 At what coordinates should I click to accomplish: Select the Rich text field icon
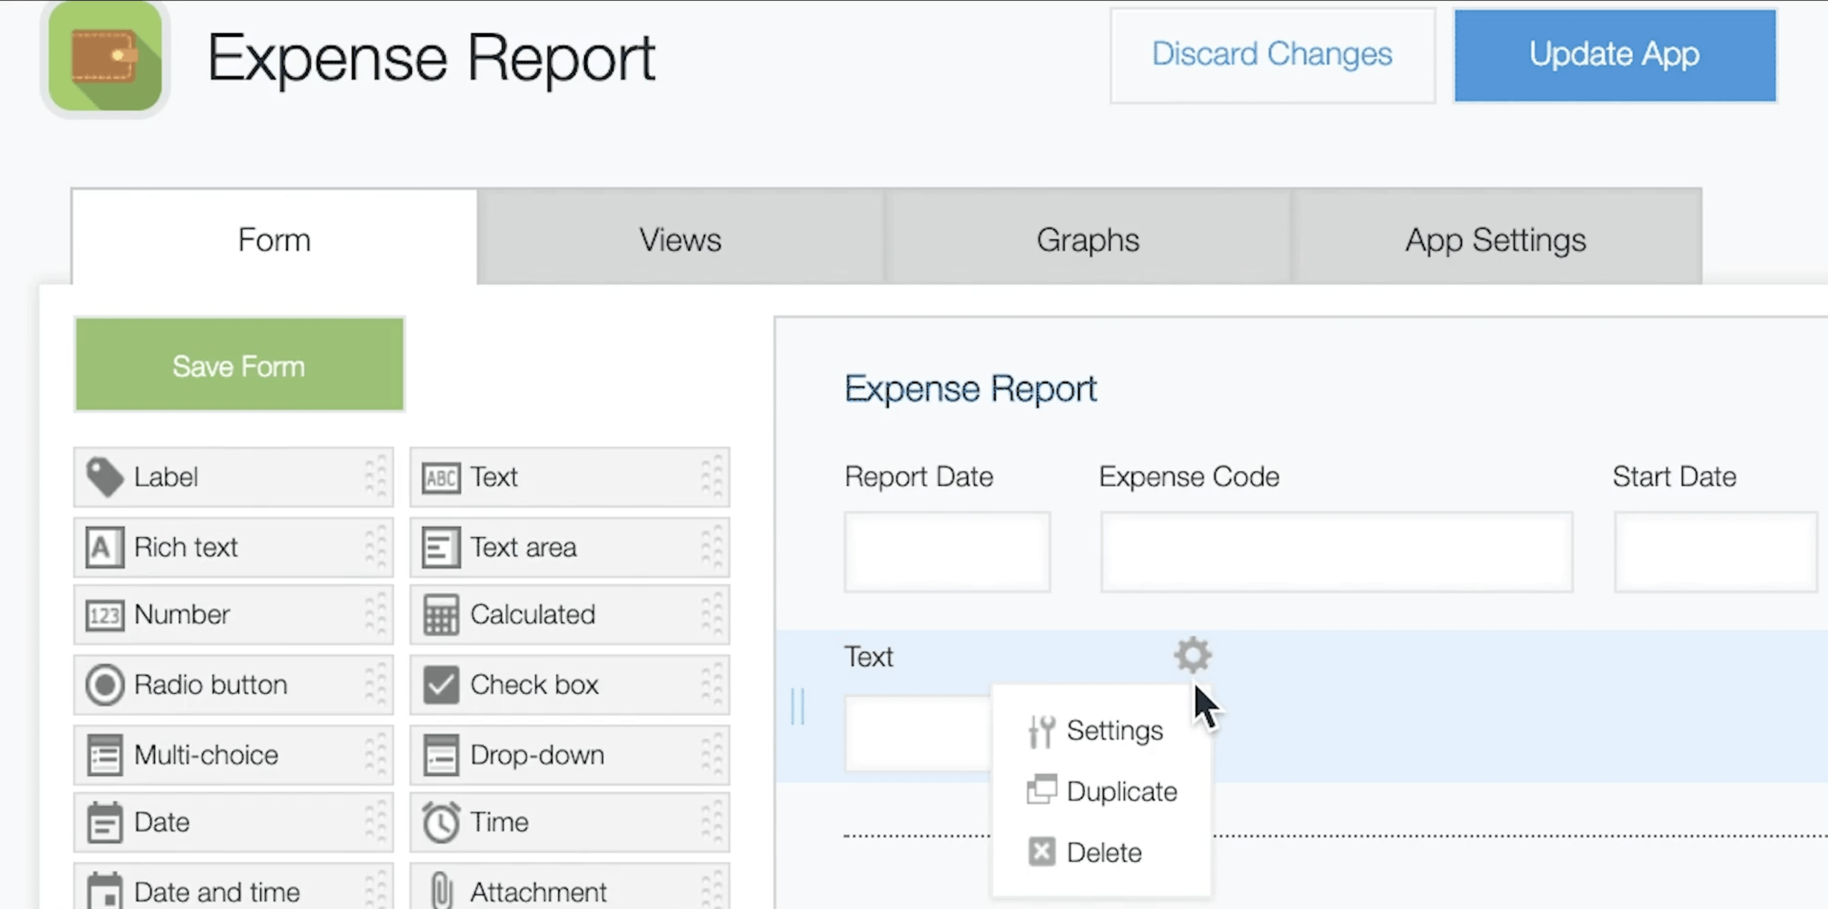coord(104,547)
